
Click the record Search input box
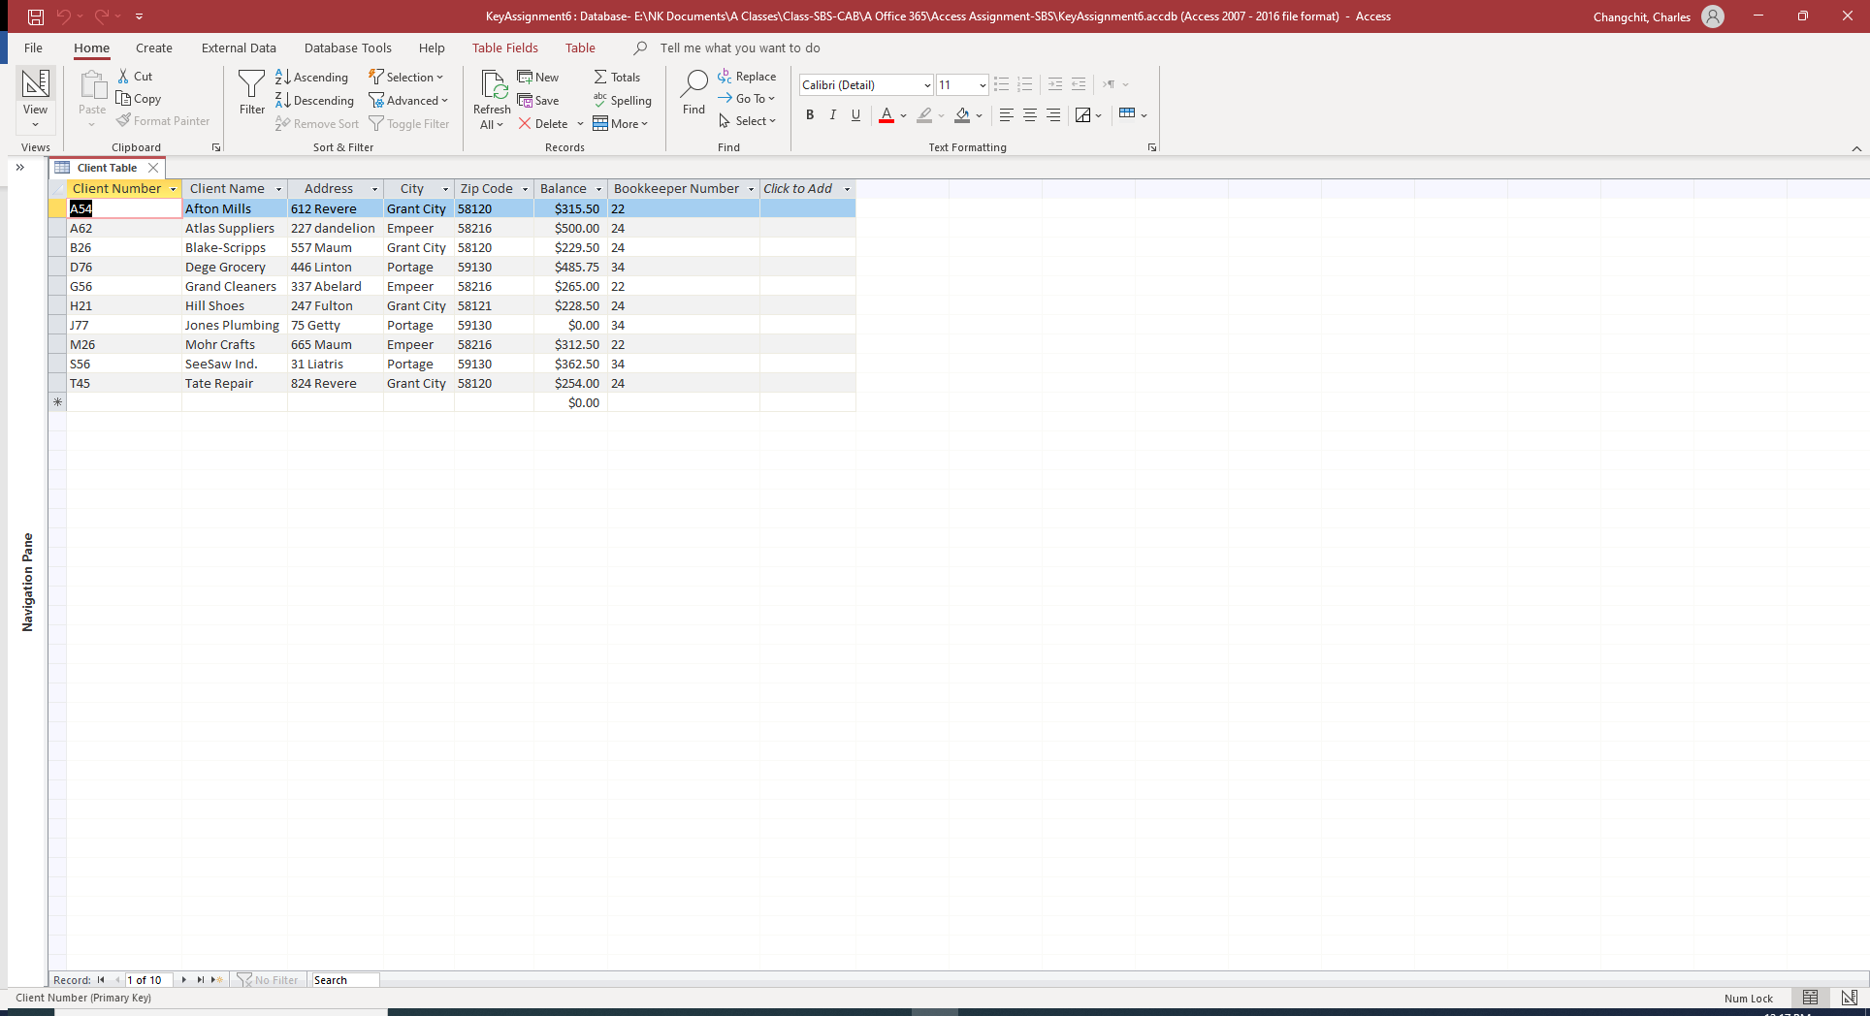343,980
